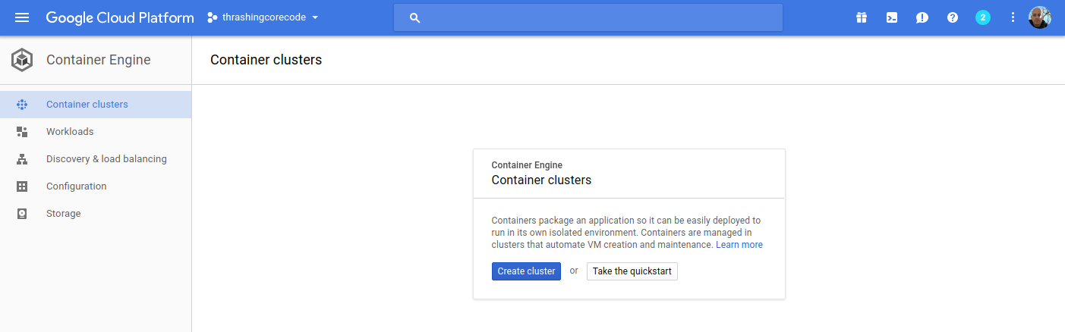1065x332 pixels.
Task: Expand the thrashingcorecode project dropdown
Action: [263, 17]
